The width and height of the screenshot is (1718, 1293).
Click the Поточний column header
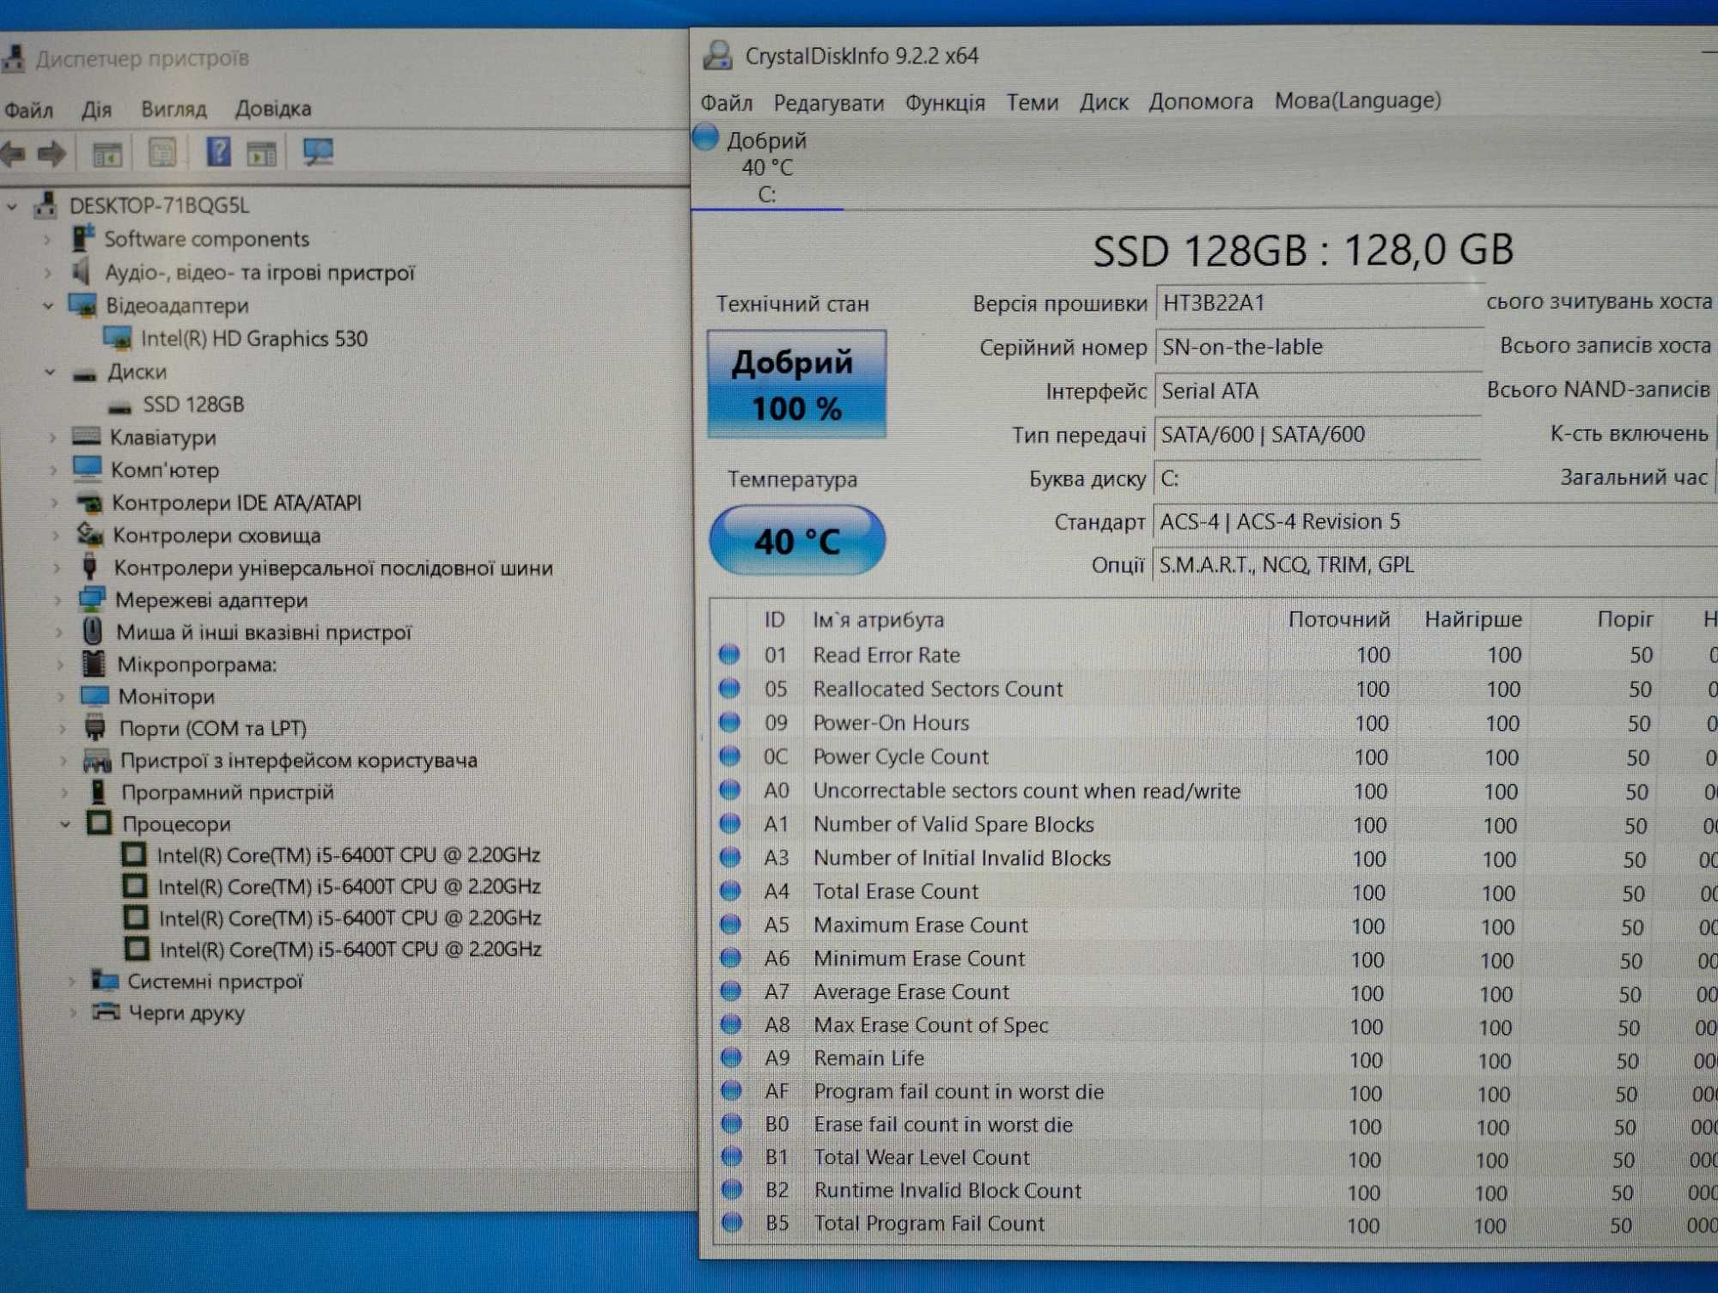click(1339, 619)
